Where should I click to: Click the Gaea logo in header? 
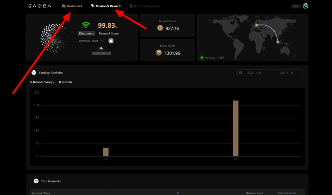click(x=39, y=6)
